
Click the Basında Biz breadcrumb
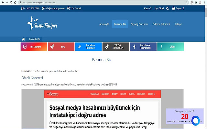(x=35, y=39)
